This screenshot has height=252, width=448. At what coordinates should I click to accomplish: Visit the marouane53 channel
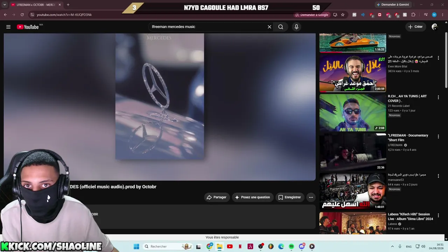[395, 180]
